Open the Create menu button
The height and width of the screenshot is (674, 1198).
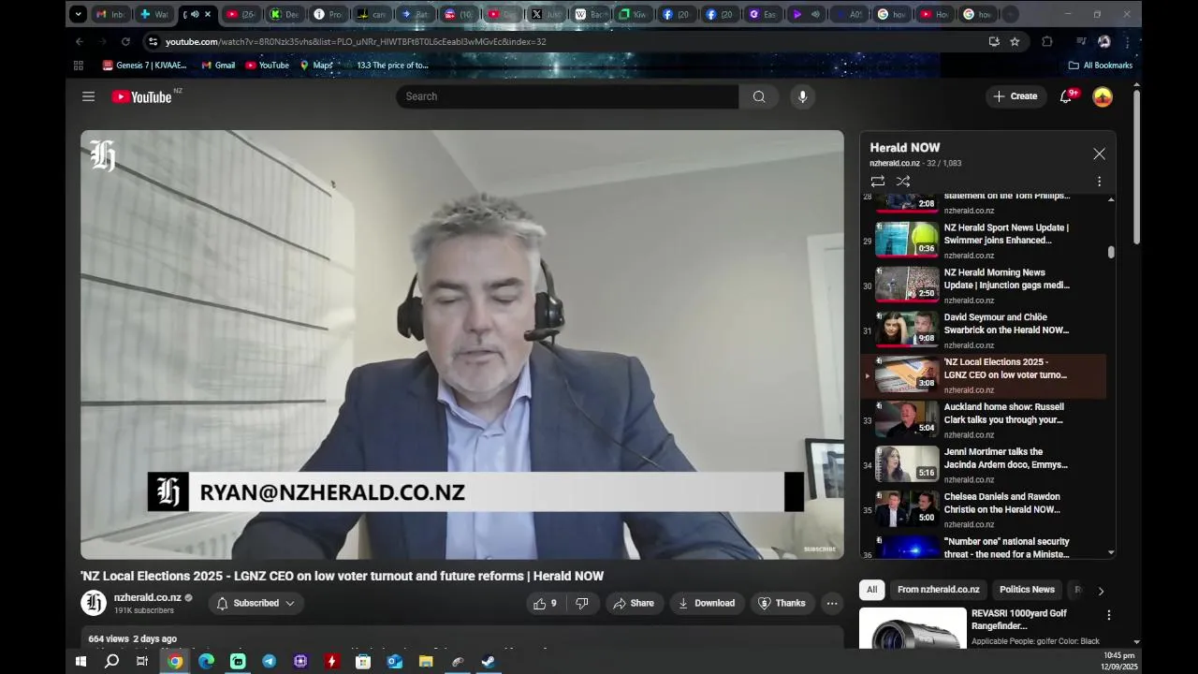pyautogui.click(x=1015, y=96)
